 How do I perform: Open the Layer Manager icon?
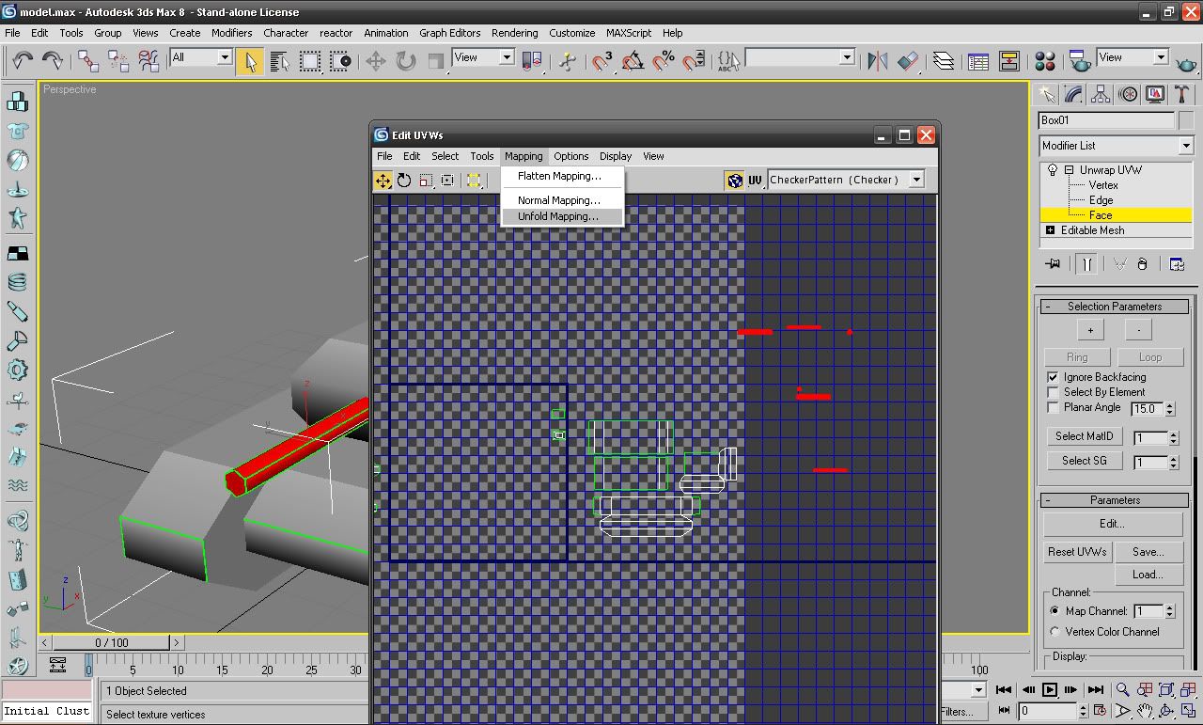944,61
